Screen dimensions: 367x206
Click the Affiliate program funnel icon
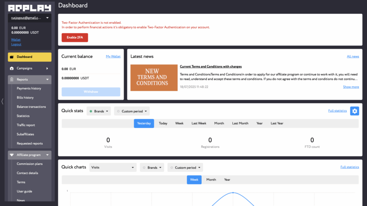[12, 155]
